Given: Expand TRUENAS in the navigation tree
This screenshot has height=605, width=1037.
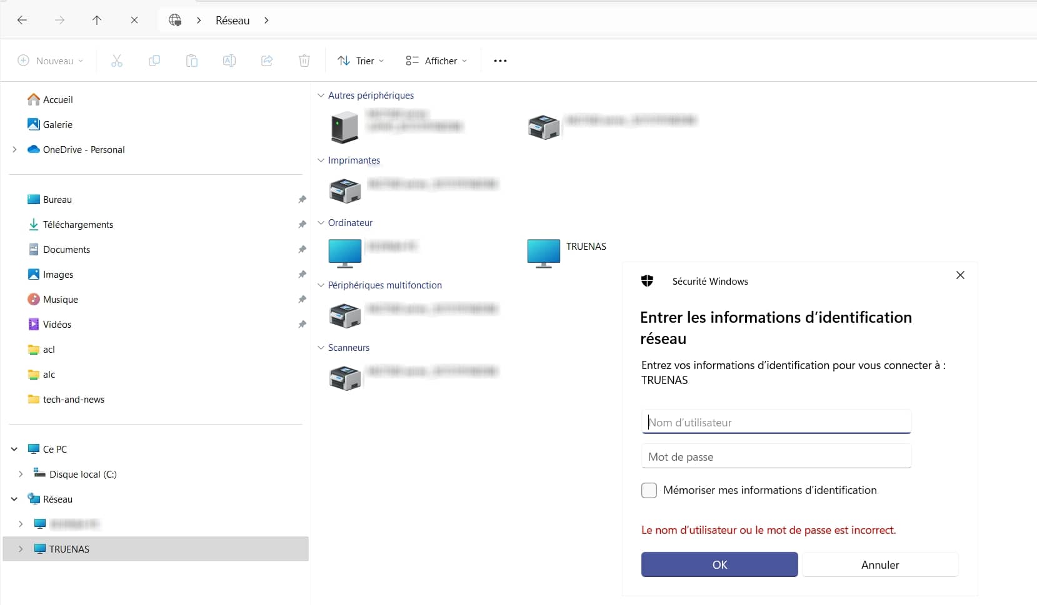Looking at the screenshot, I should pyautogui.click(x=21, y=549).
